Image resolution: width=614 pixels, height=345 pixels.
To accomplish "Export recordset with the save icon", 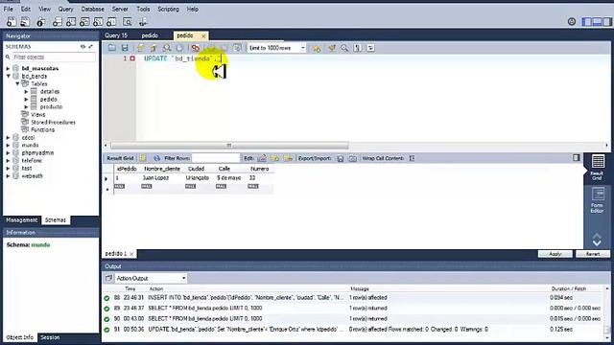I will pos(341,158).
